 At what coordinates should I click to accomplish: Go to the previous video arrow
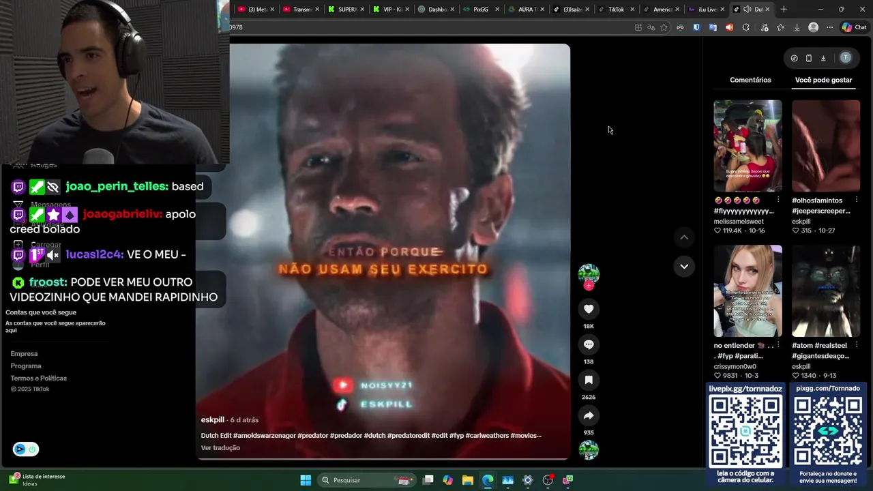pyautogui.click(x=684, y=237)
